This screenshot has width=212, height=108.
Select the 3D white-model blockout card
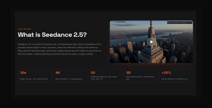click(141, 75)
